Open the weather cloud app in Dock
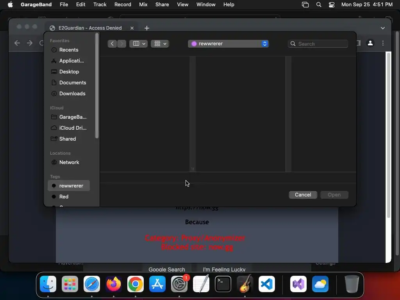 pyautogui.click(x=320, y=284)
